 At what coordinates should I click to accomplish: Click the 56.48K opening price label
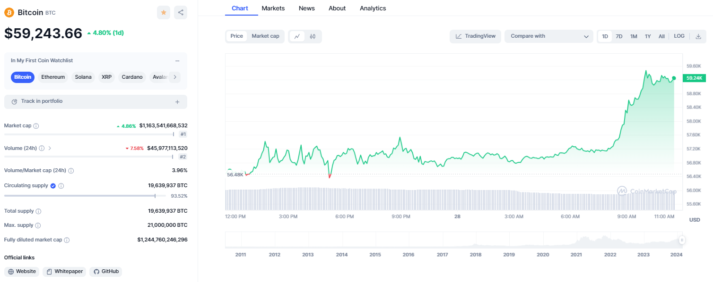235,174
